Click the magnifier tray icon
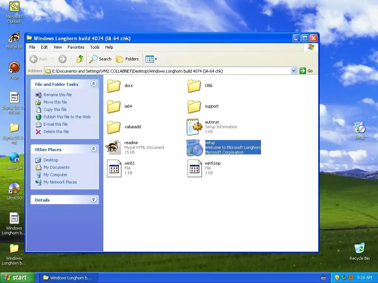The width and height of the screenshot is (378, 283). pyautogui.click(x=351, y=278)
